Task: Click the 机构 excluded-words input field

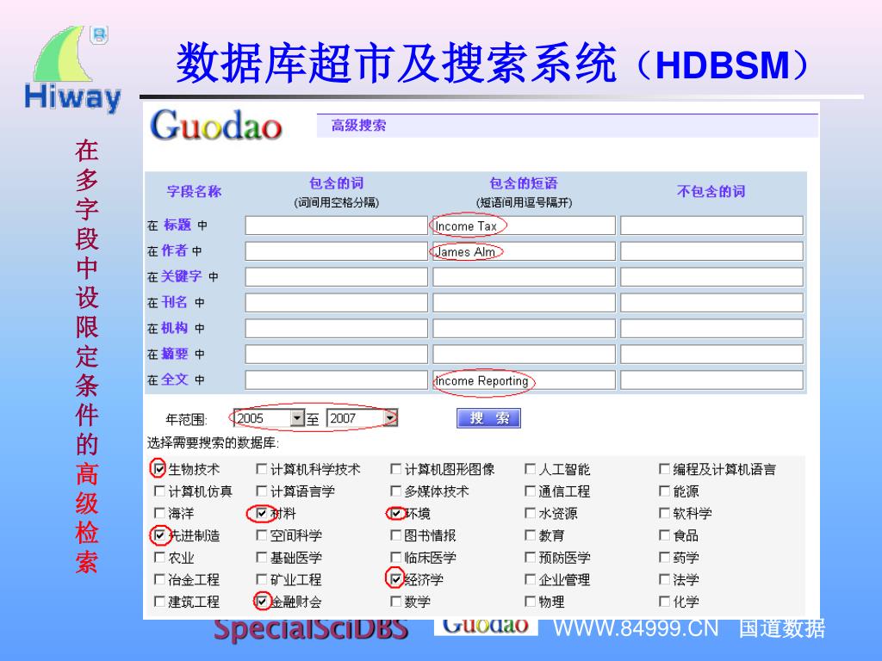Action: point(711,329)
